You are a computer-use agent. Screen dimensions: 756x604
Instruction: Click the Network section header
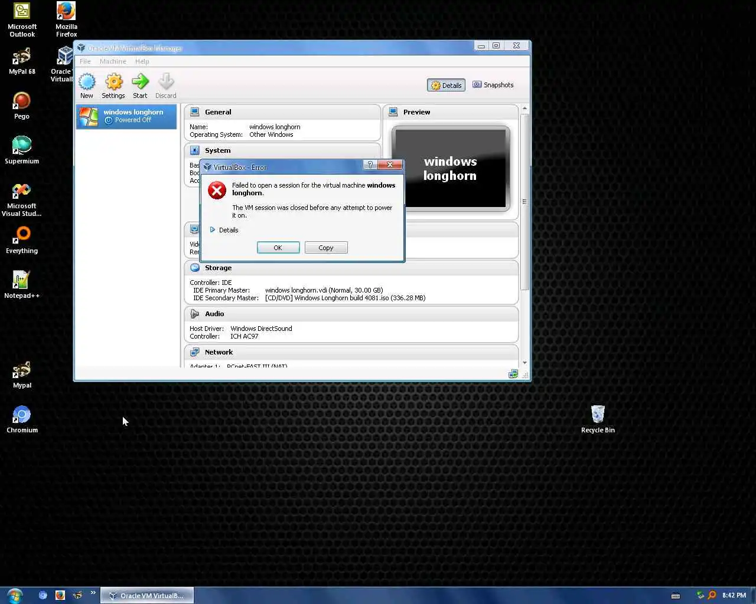tap(351, 352)
